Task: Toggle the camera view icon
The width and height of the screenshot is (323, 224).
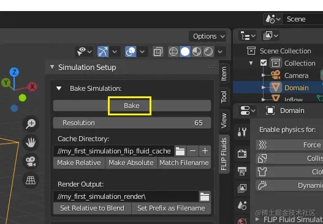Action: click(31, 161)
